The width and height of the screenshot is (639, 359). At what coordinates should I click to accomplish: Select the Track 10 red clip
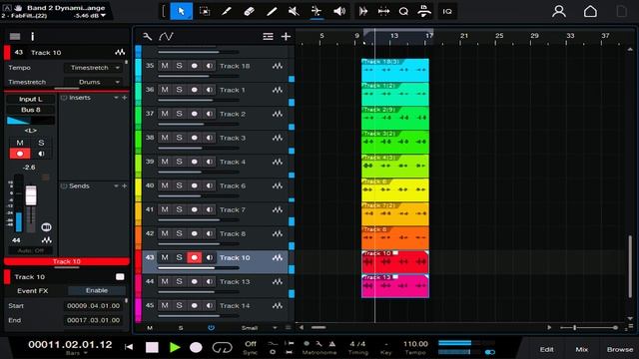[x=395, y=261]
